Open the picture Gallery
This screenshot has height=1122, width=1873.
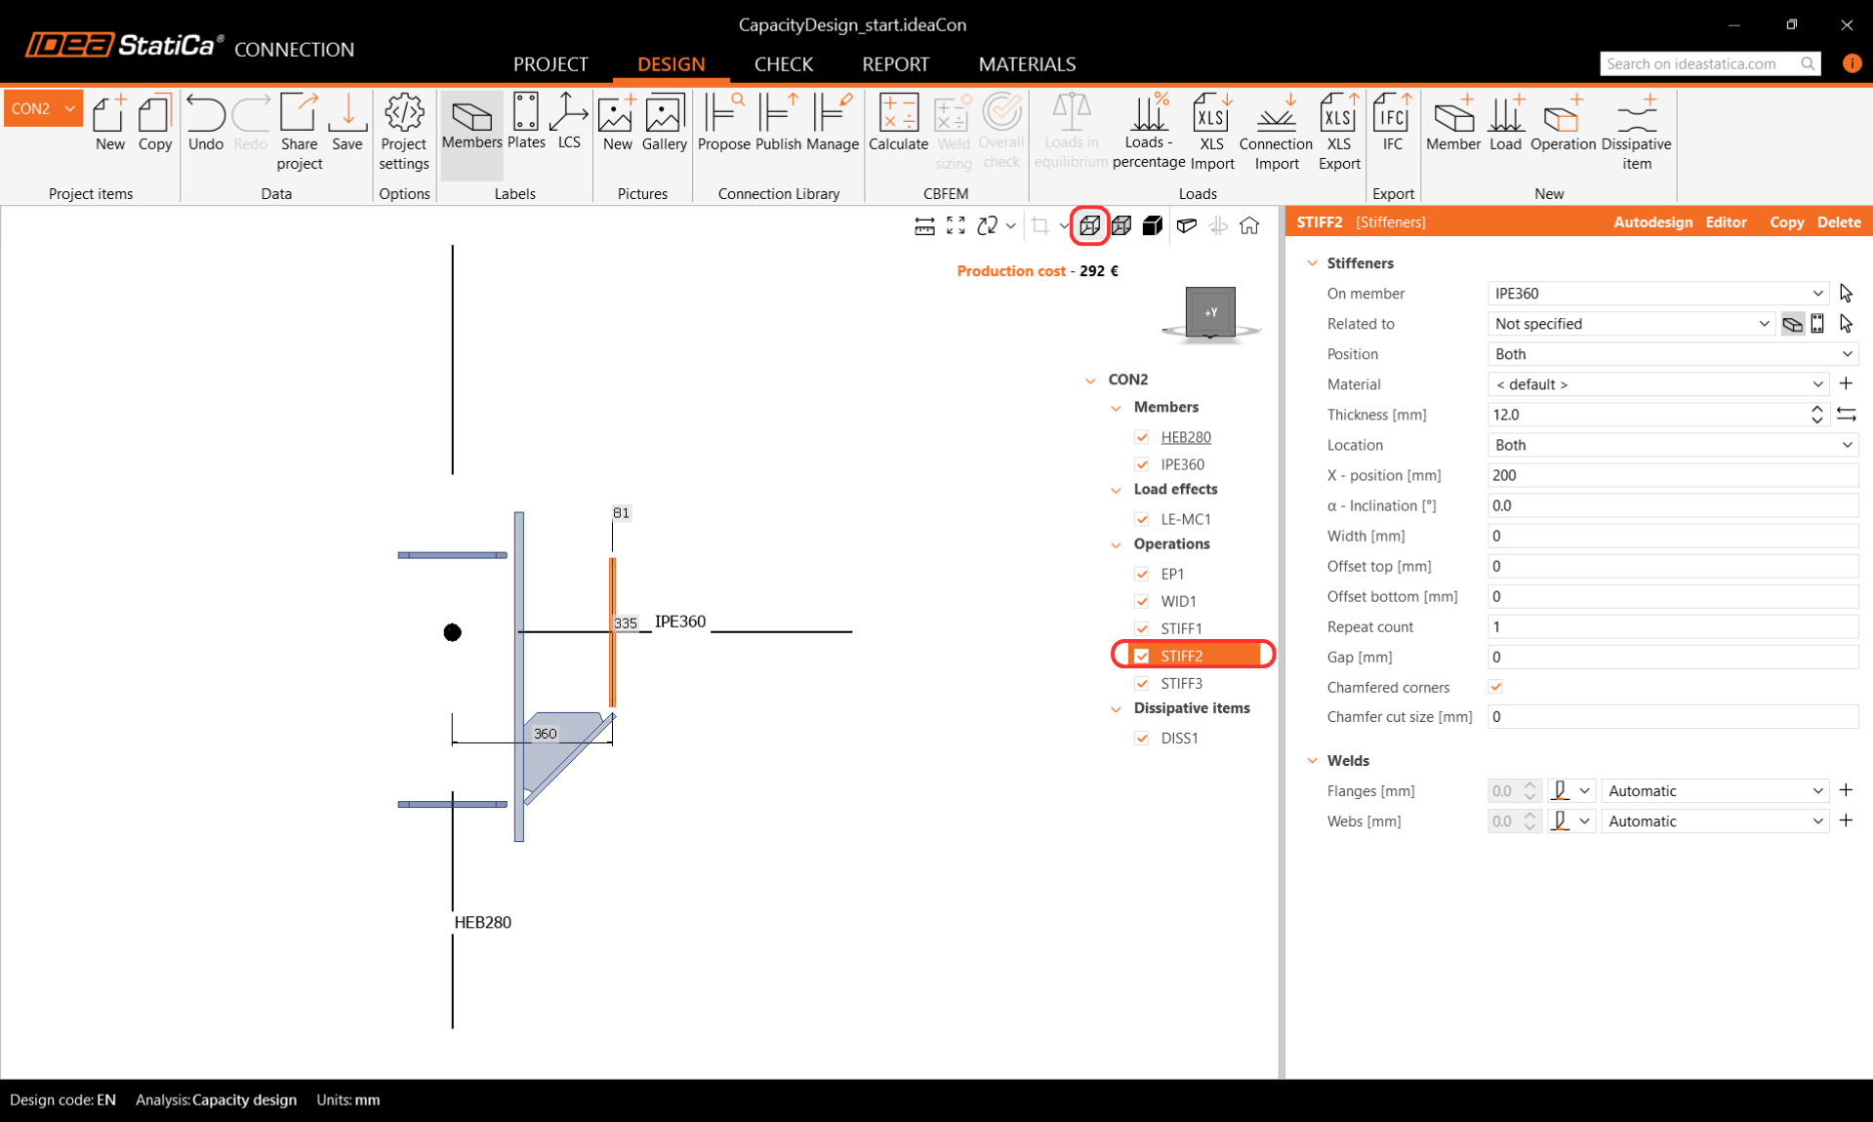pos(665,123)
